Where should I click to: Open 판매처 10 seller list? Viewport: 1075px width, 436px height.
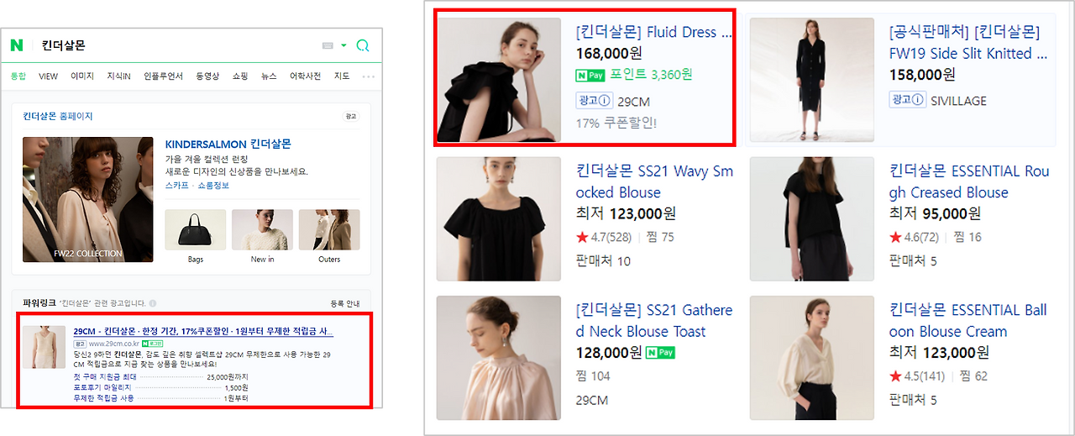[x=603, y=261]
